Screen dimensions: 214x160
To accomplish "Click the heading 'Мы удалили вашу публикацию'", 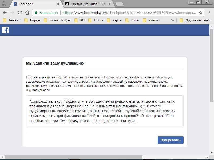I will 55,63.
